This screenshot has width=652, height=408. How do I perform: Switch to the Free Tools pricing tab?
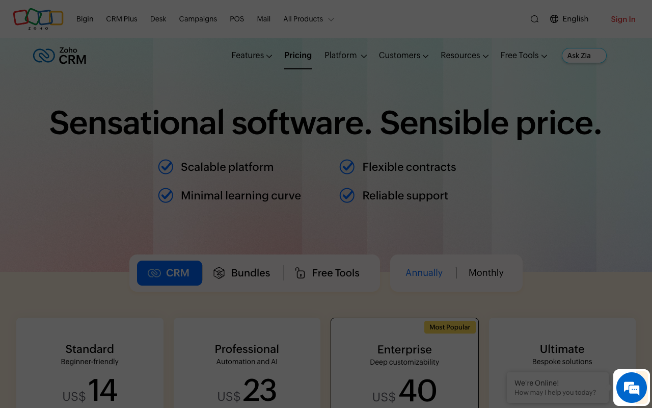tap(328, 273)
